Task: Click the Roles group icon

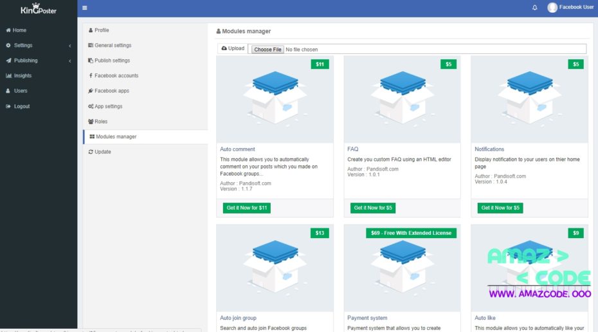Action: (x=91, y=122)
